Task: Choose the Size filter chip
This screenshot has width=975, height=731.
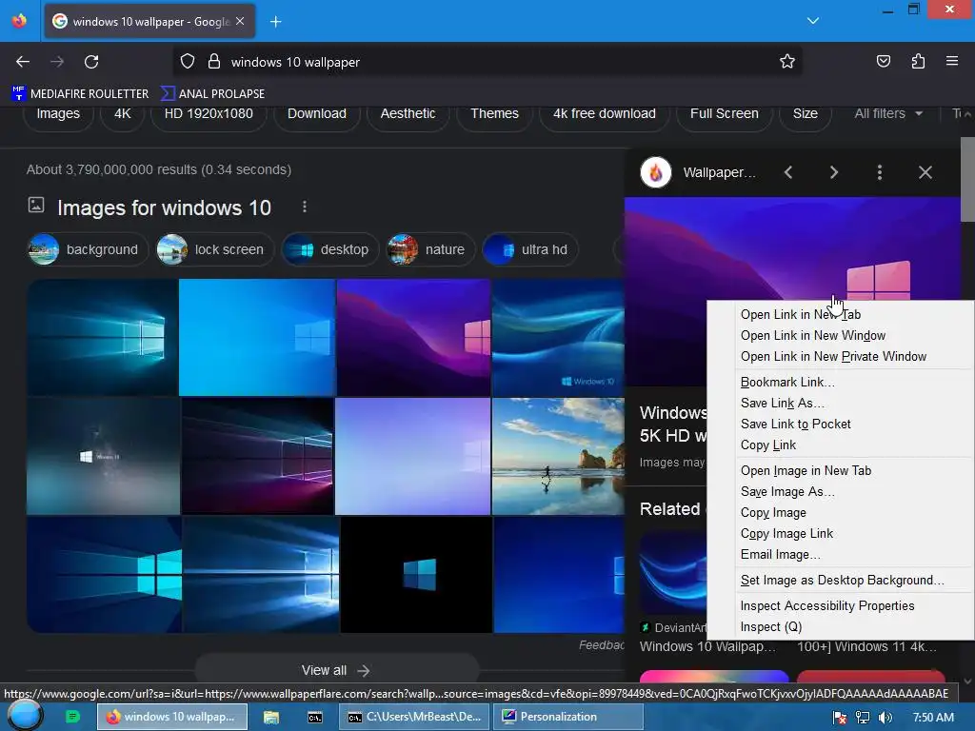Action: [x=806, y=114]
